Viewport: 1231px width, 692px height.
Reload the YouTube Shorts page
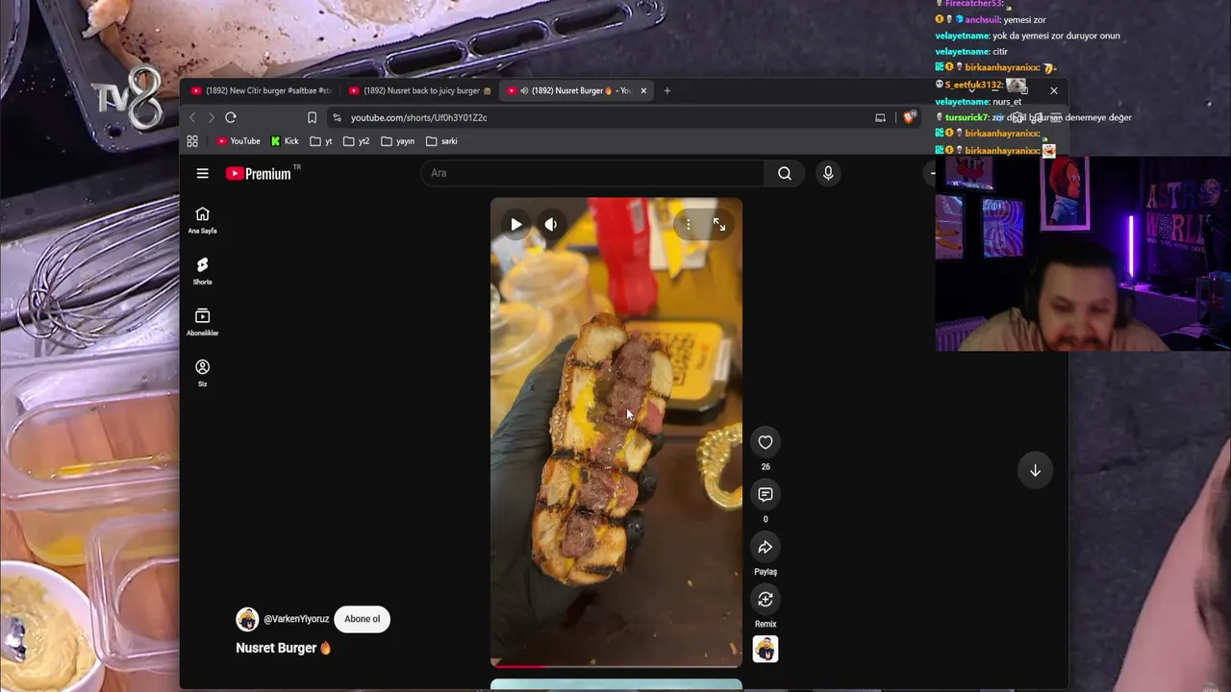point(231,117)
